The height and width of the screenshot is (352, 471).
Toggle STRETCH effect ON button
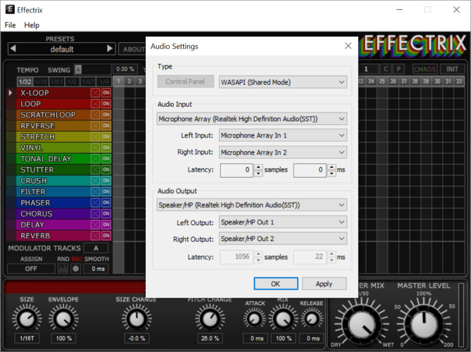click(106, 137)
